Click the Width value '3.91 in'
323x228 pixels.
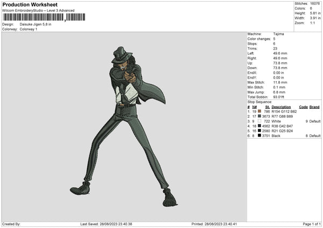point(315,18)
